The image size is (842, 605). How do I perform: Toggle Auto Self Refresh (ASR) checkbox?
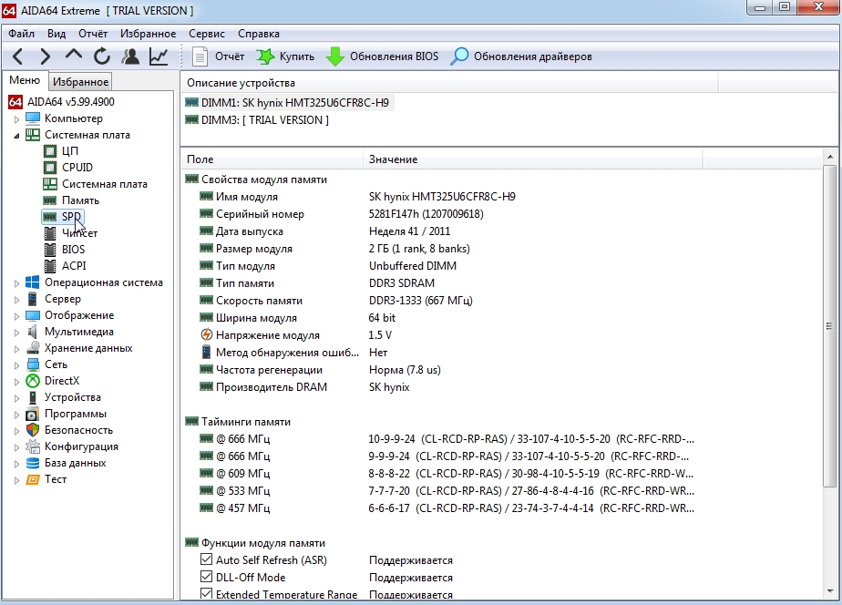point(206,560)
